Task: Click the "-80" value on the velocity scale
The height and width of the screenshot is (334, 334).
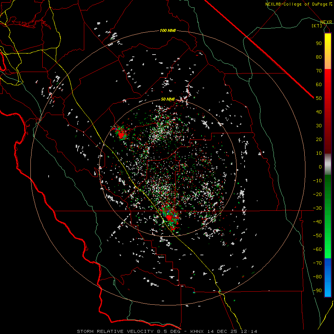Action: 317,277
